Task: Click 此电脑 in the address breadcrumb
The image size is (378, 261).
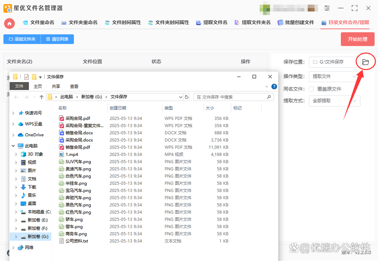Action: (67, 97)
